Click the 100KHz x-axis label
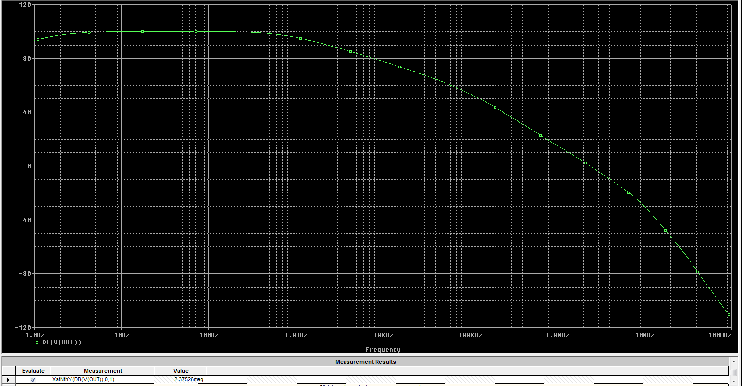Image resolution: width=742 pixels, height=386 pixels. coord(470,335)
